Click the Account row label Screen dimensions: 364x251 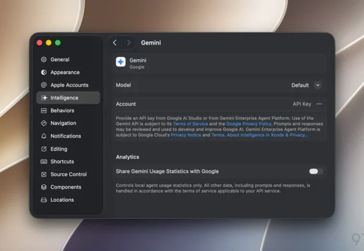pos(126,104)
